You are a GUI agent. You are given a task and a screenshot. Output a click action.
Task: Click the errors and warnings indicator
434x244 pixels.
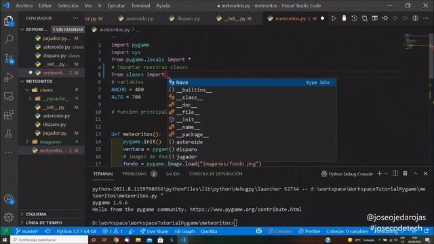[x=113, y=231]
